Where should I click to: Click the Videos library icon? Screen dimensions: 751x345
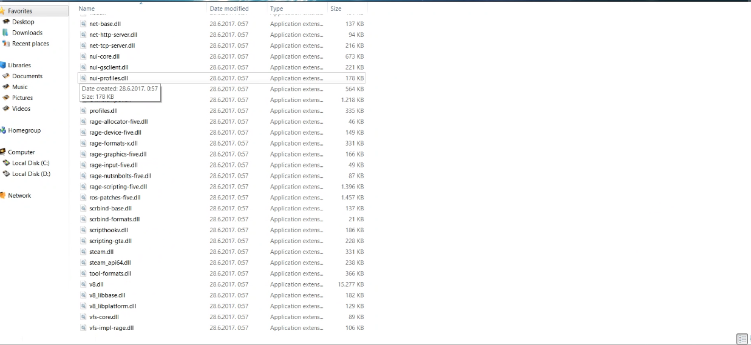click(x=6, y=109)
